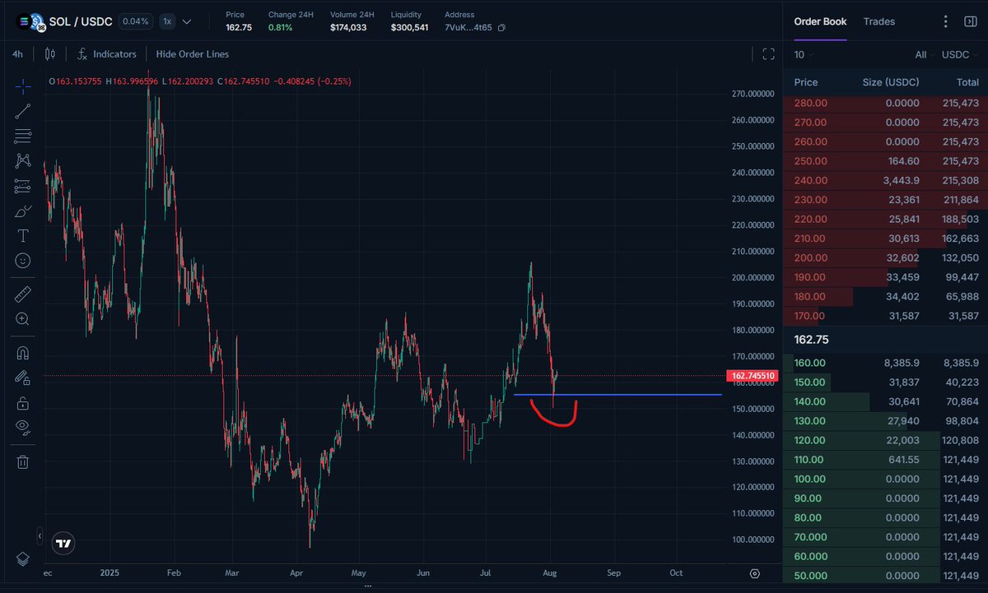
Task: Open the forecasting and measurement position tool
Action: [23, 187]
